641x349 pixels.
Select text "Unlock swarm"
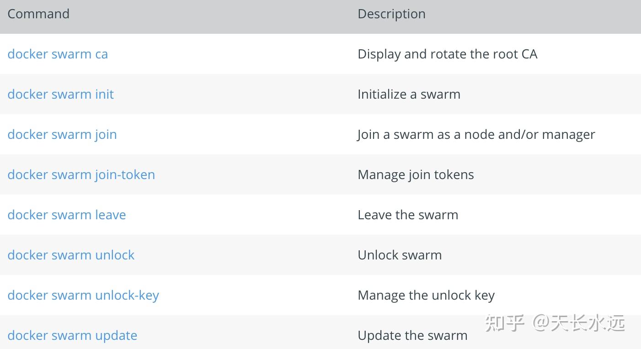(x=400, y=255)
